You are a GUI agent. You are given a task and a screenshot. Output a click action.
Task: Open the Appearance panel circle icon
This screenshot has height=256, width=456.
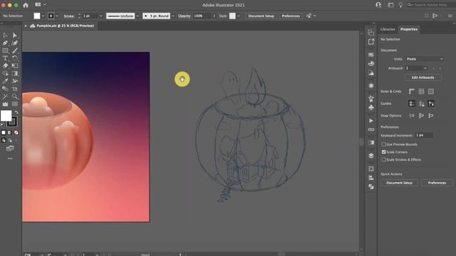pyautogui.click(x=371, y=85)
